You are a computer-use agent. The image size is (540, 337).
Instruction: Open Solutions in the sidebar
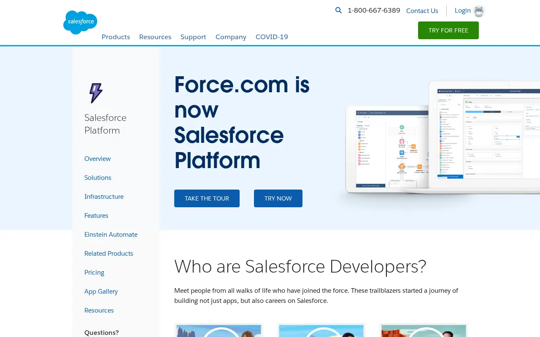pos(98,178)
